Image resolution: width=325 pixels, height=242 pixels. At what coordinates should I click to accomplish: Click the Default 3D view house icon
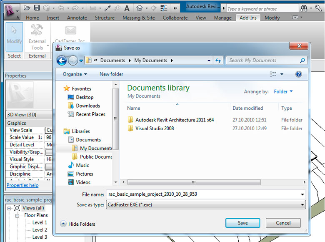click(x=140, y=8)
